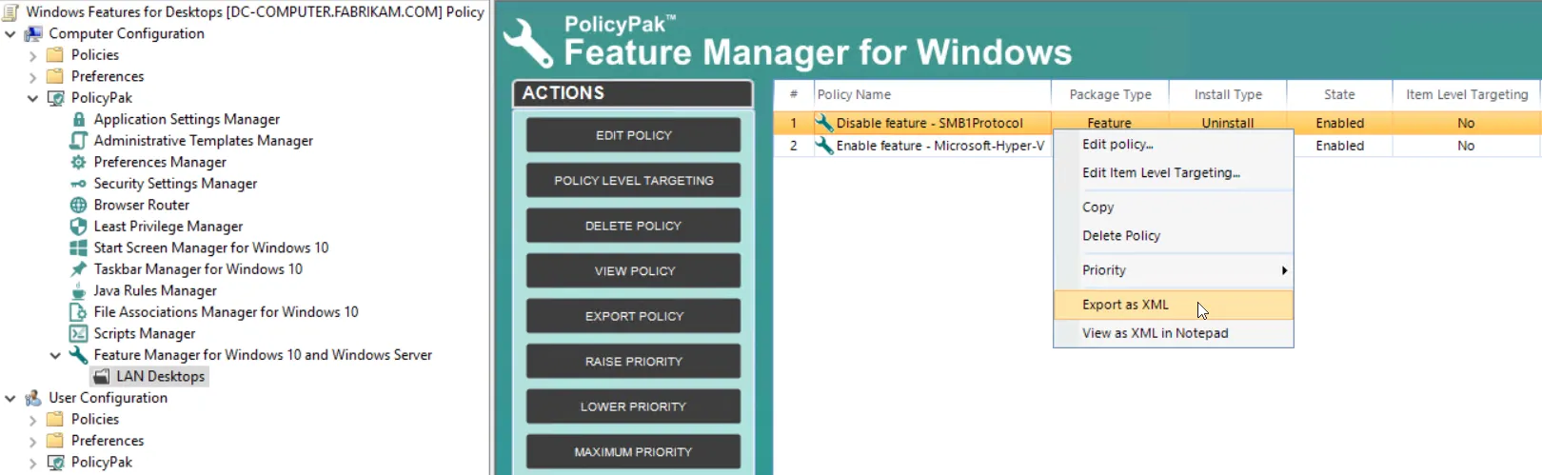
Task: Click the User Configuration user icon
Action: [x=33, y=398]
